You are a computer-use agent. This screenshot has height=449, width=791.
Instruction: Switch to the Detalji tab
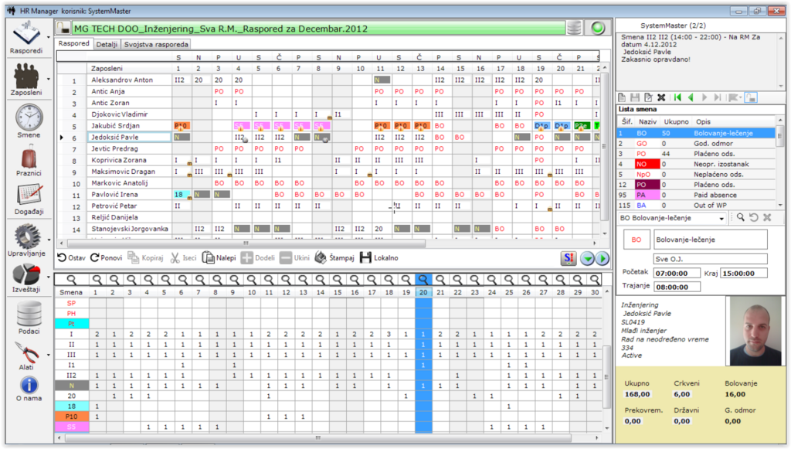click(107, 44)
